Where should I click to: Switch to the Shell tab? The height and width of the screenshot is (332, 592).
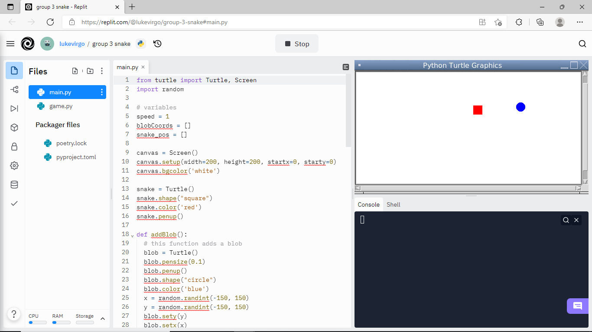393,204
